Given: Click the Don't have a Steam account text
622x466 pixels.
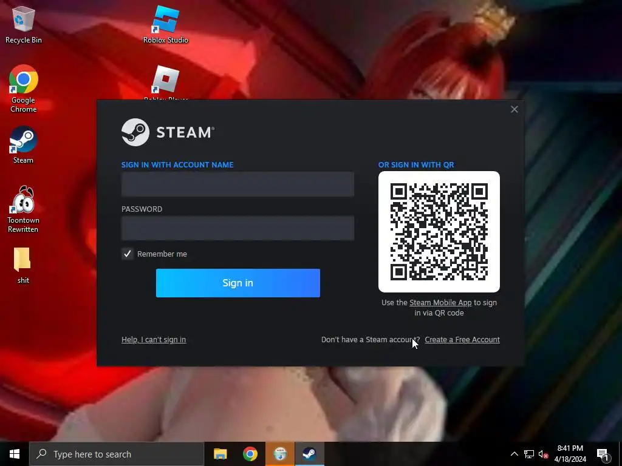Looking at the screenshot, I should point(370,340).
